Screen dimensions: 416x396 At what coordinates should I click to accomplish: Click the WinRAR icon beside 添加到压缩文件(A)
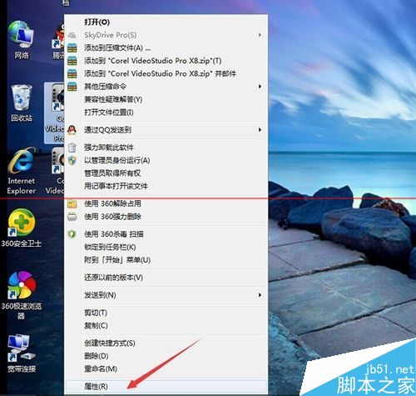pyautogui.click(x=72, y=48)
